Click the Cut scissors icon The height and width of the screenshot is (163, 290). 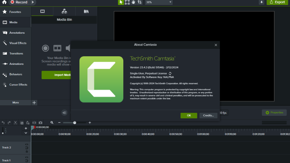[16, 123]
